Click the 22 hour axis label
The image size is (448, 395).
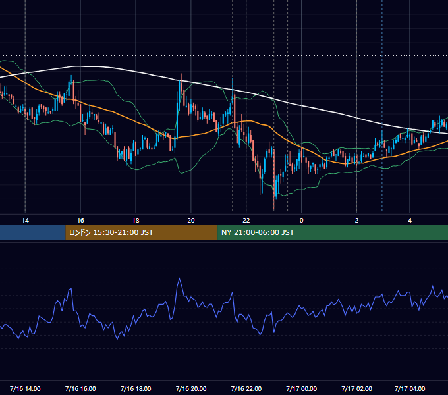coord(246,221)
